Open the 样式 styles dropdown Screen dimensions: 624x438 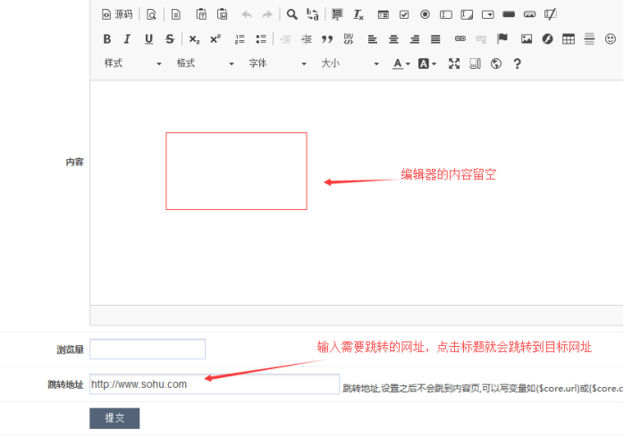click(x=132, y=63)
